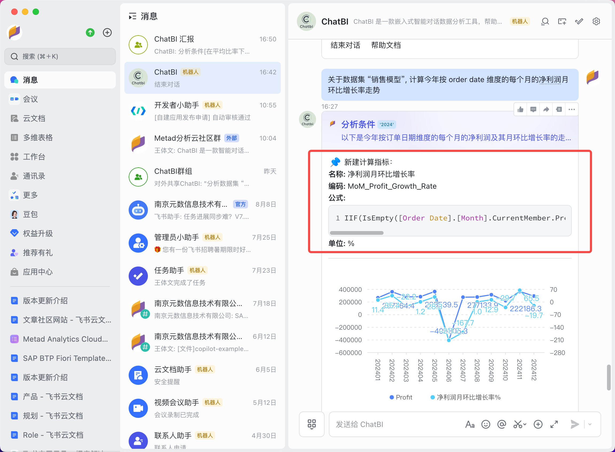The width and height of the screenshot is (615, 452).
Task: Open the 文章社区网站 - 飞书云文 pinned document
Action: 60,320
